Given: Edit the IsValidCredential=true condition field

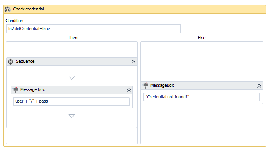Looking at the screenshot, I should coord(94,29).
